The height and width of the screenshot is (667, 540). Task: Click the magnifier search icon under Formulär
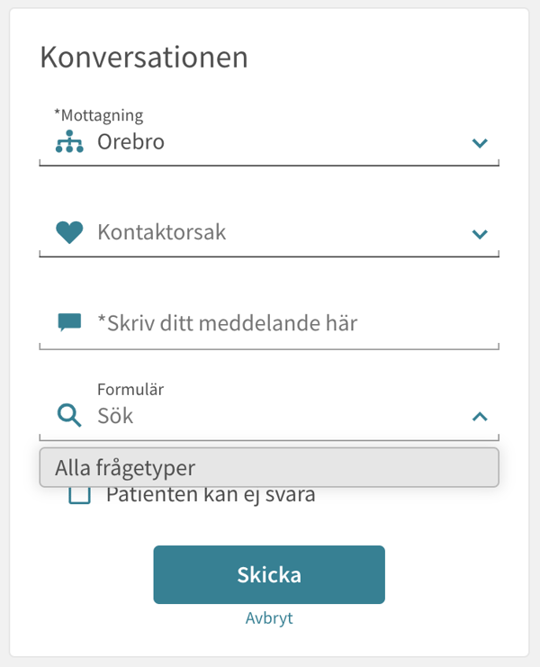69,415
